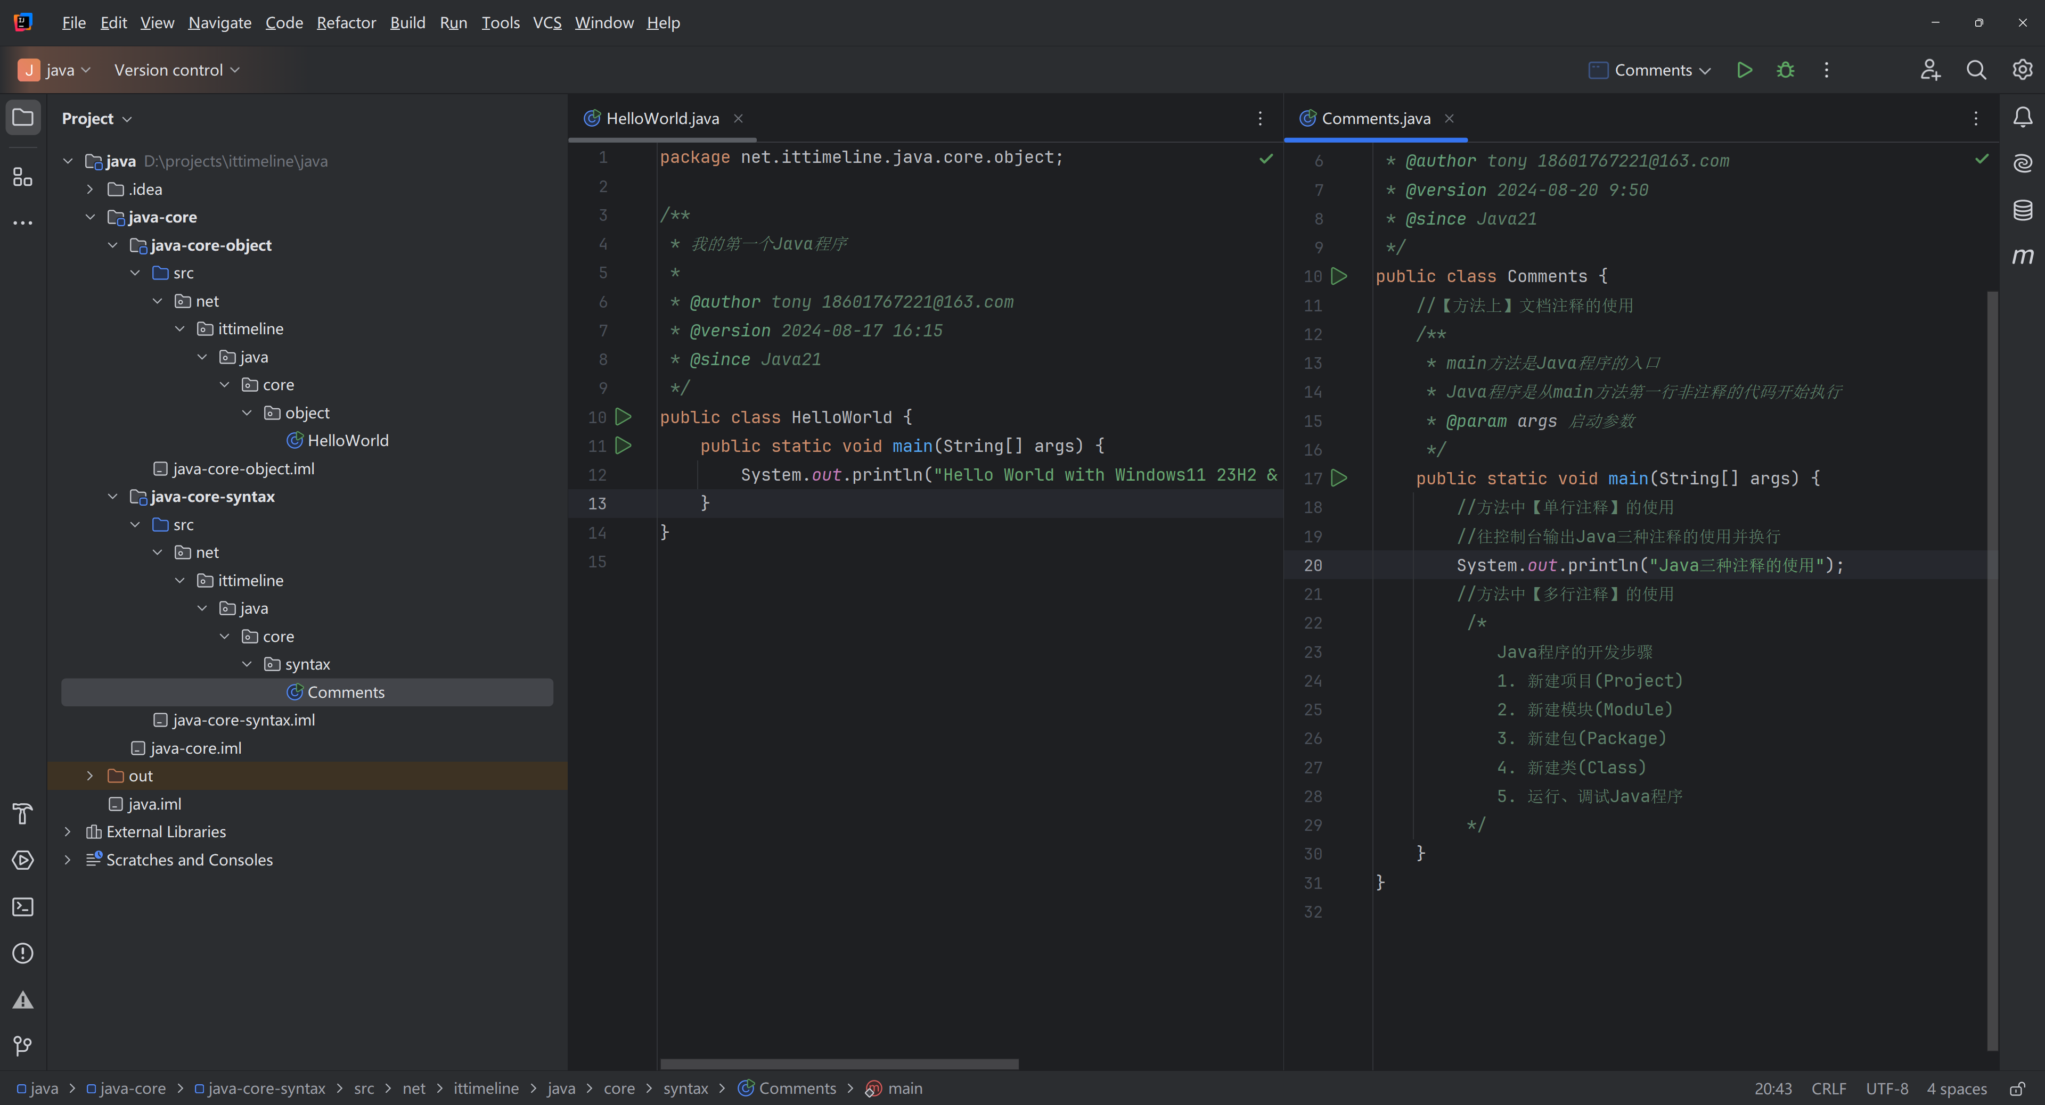Open the Maven tool window

coord(2022,256)
